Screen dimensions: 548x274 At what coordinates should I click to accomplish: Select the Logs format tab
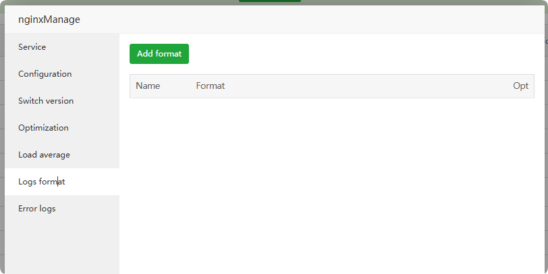coord(62,182)
